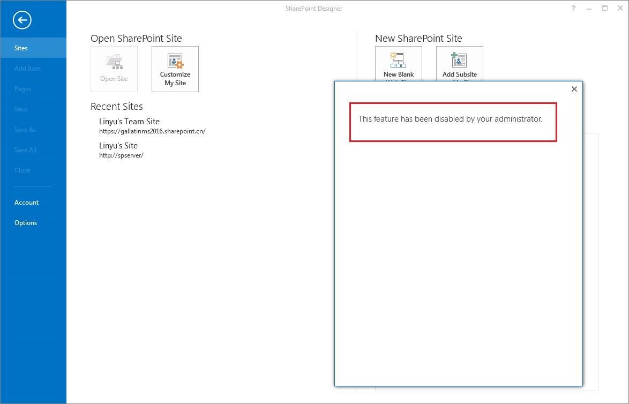Close the disabled feature dialog
This screenshot has width=629, height=404.
[x=574, y=89]
